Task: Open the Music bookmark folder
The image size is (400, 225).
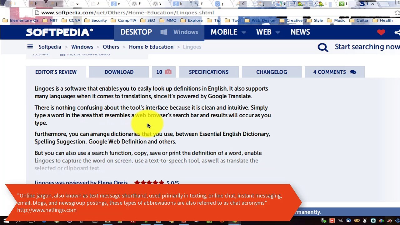Action: pyautogui.click(x=336, y=20)
